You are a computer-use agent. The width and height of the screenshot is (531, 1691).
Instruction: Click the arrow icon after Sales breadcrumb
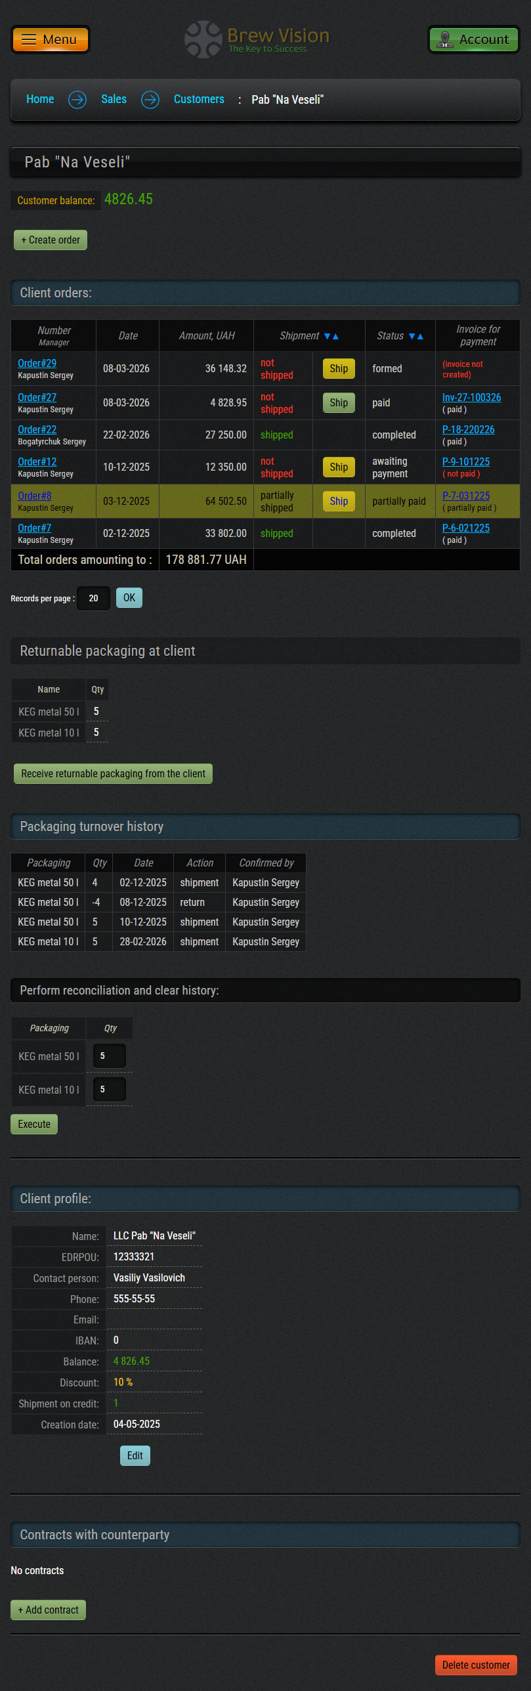point(150,100)
